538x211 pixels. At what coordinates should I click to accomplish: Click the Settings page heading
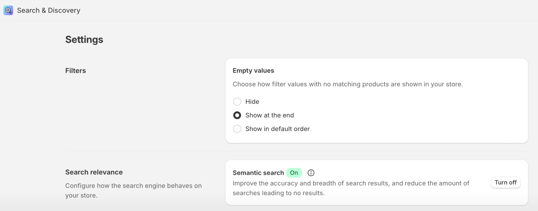click(84, 40)
